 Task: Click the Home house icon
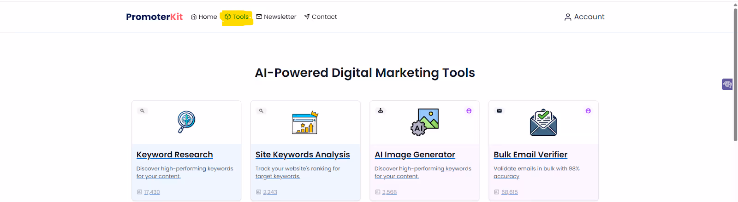point(194,17)
